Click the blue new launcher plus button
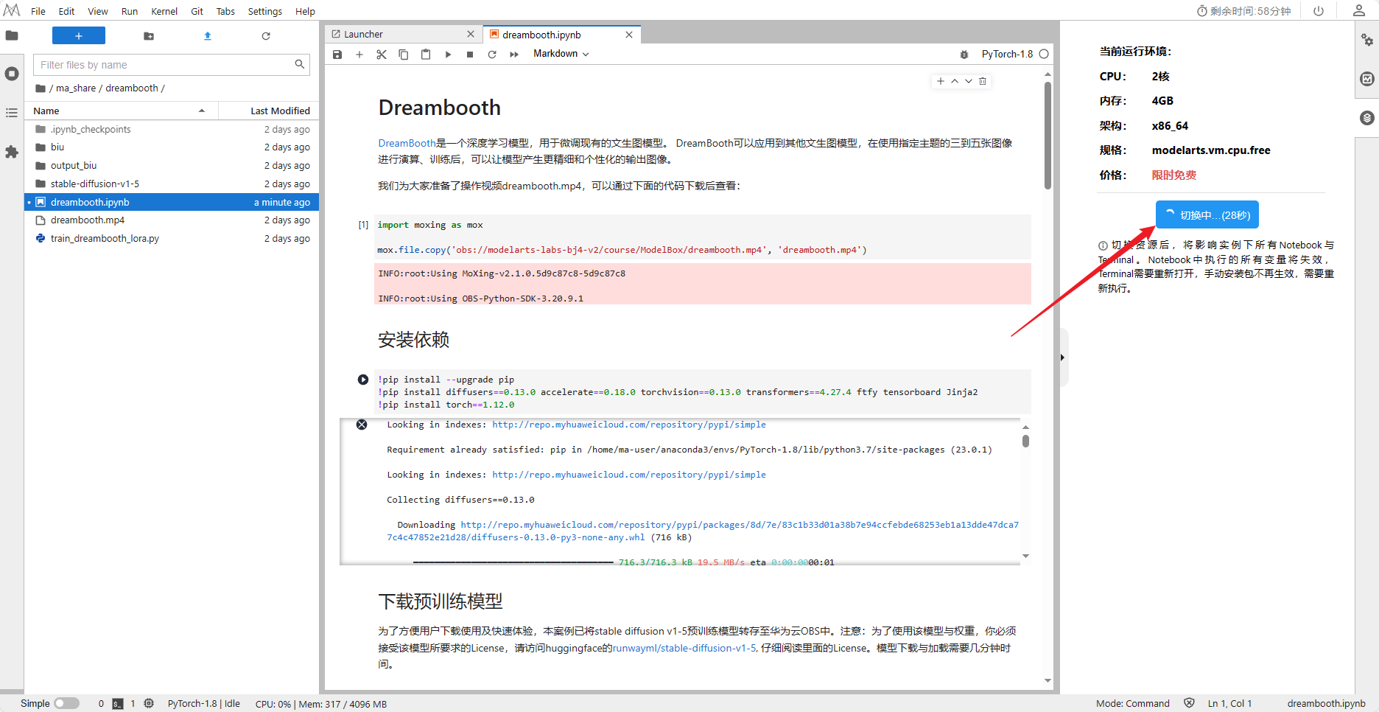Viewport: 1379px width, 712px height. tap(79, 35)
